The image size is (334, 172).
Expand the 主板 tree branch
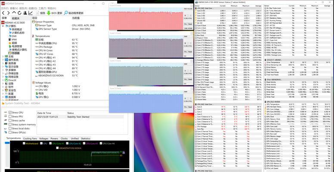3,56
